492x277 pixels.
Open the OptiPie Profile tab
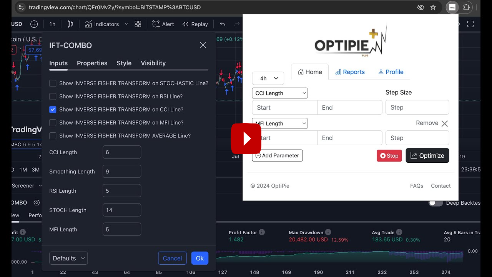391,72
